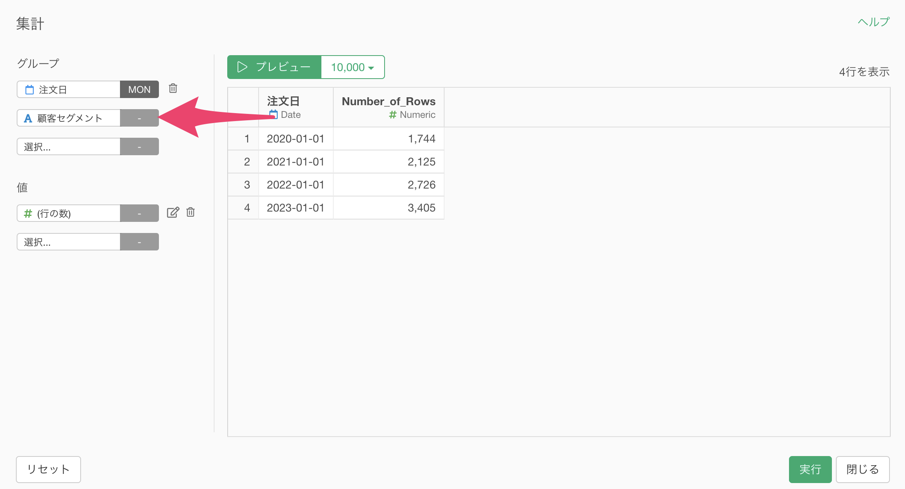905x489 pixels.
Task: Open the function selector beside 顧客セグメント
Action: (x=139, y=118)
